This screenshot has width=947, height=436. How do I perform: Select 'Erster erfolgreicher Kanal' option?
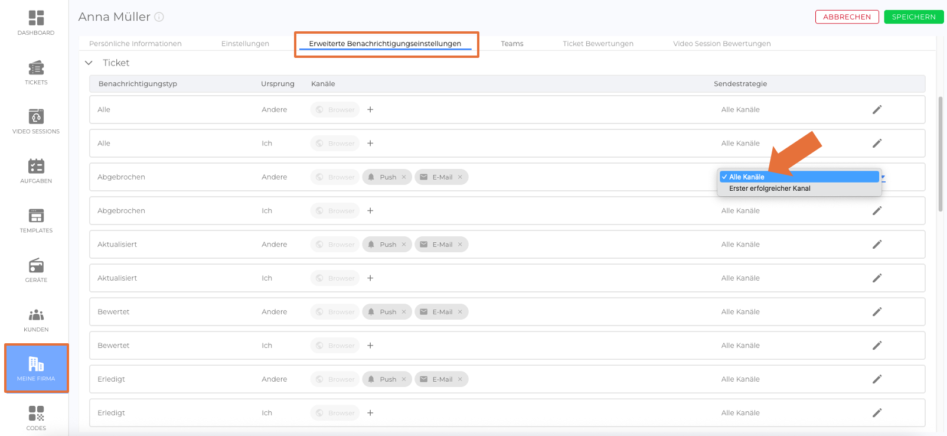coord(769,188)
